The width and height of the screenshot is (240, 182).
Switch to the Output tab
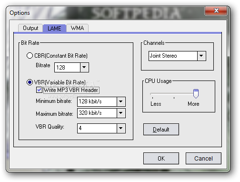30,28
